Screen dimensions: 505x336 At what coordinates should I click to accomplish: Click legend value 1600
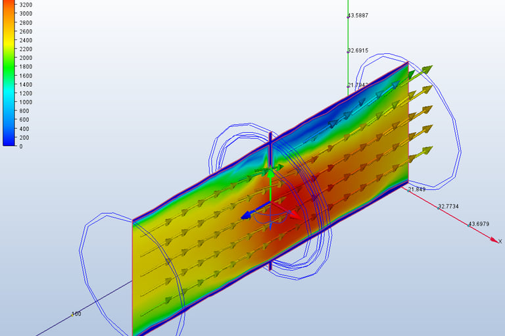tap(26, 76)
